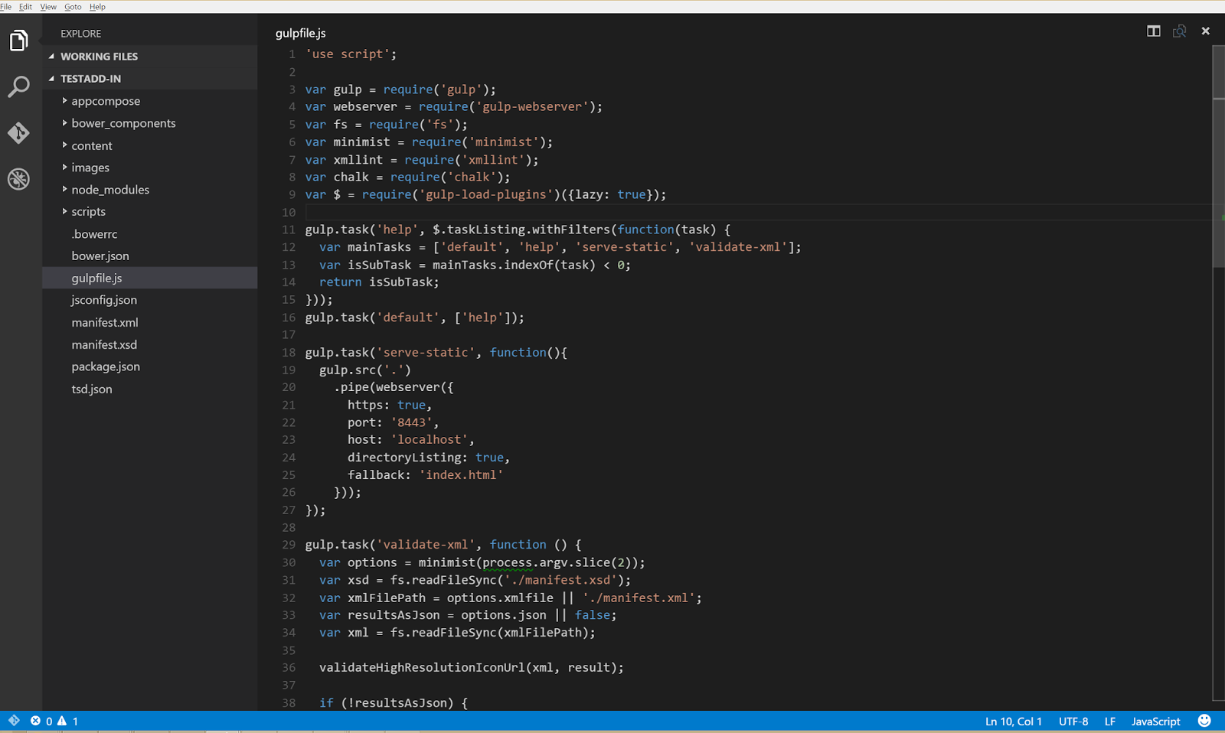Click the errors and warnings indicator
The width and height of the screenshot is (1225, 733).
click(x=54, y=721)
